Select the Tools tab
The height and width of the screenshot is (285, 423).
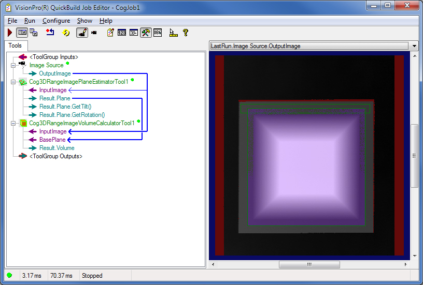tap(15, 46)
